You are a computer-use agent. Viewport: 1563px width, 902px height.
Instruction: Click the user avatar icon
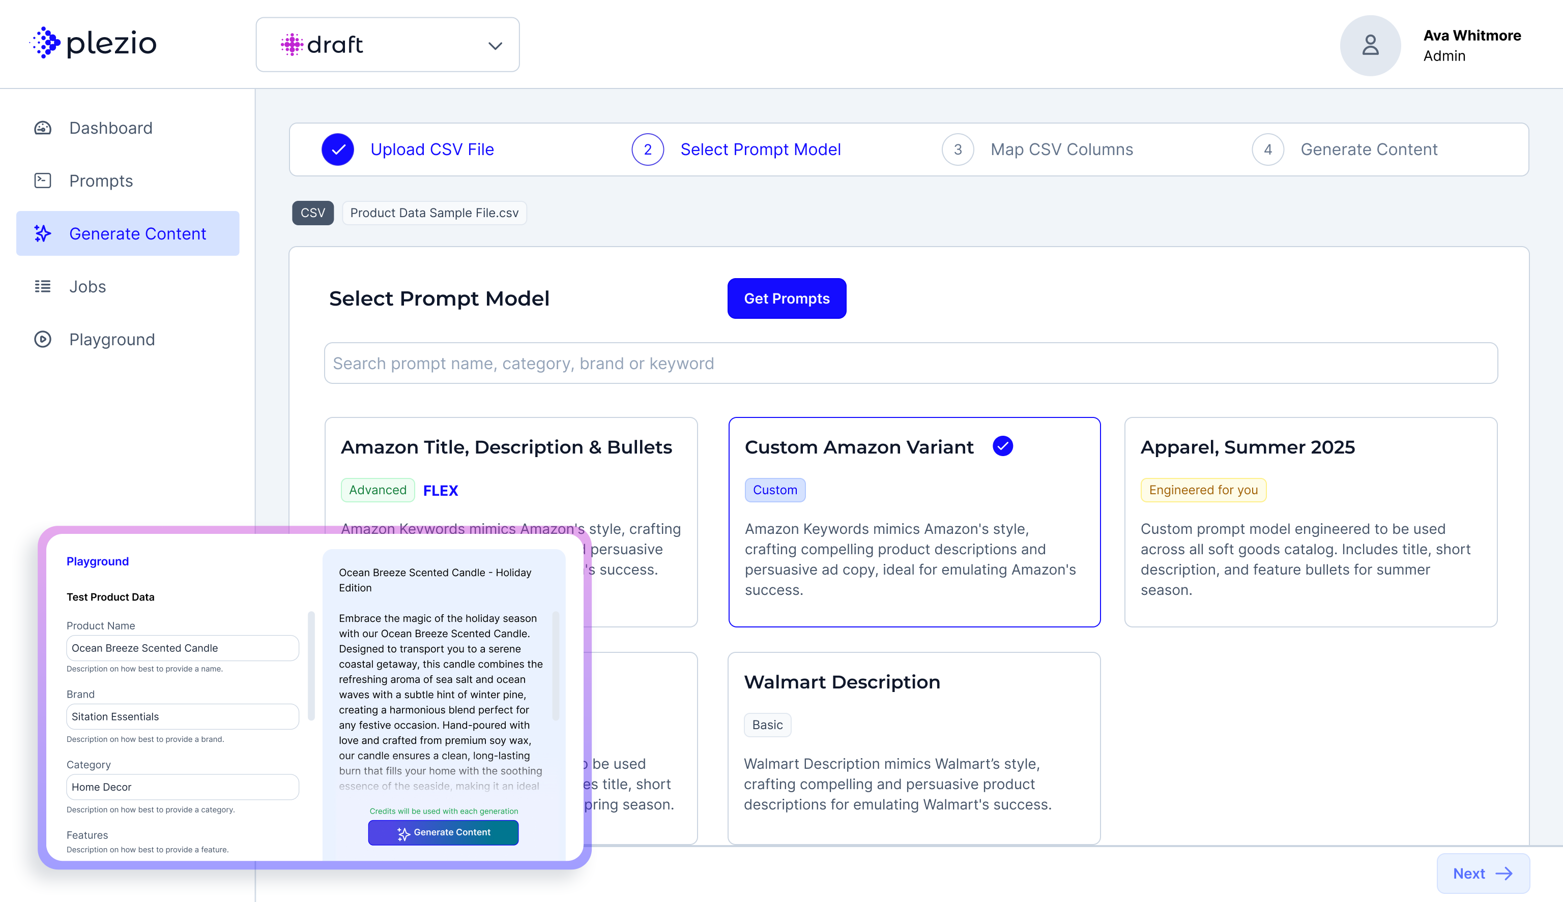1370,45
